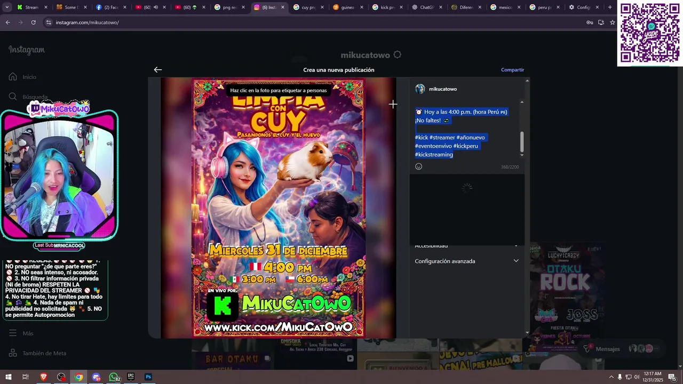
Task: Bookmark this page with the star icon
Action: [x=613, y=22]
